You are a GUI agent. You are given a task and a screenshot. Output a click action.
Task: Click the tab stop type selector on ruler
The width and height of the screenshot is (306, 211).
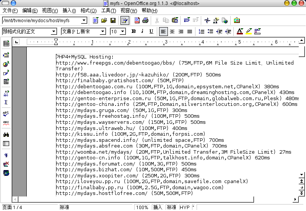16,42
